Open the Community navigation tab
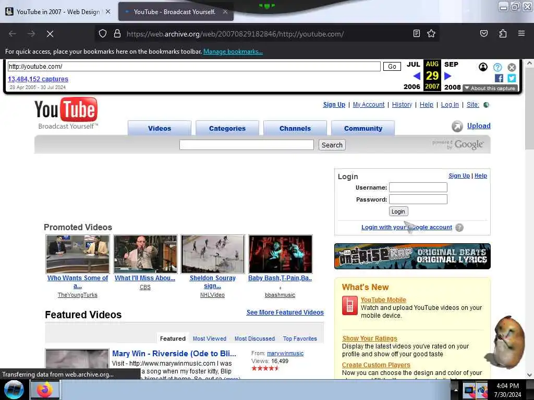 click(363, 128)
